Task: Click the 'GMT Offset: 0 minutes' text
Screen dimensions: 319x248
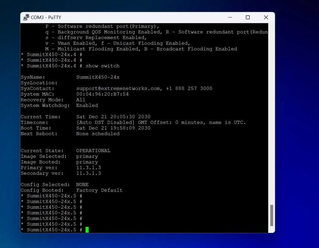Action: pyautogui.click(x=170, y=122)
